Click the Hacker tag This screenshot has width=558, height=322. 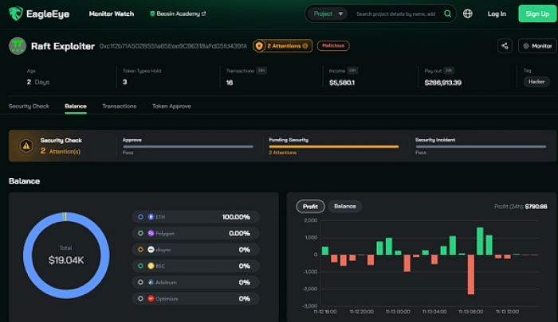[536, 82]
